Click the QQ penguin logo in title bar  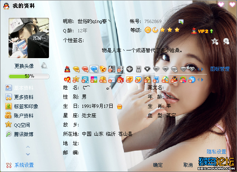tap(6, 6)
